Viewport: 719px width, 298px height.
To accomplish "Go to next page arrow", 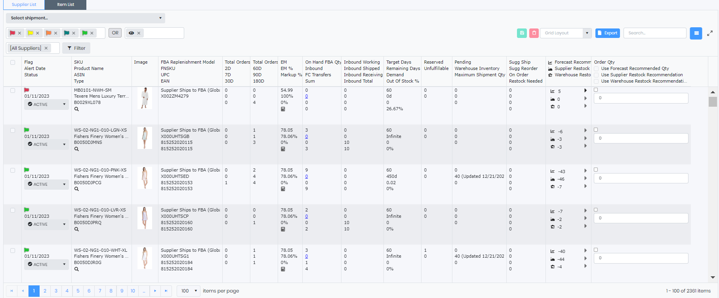I will click(x=155, y=291).
